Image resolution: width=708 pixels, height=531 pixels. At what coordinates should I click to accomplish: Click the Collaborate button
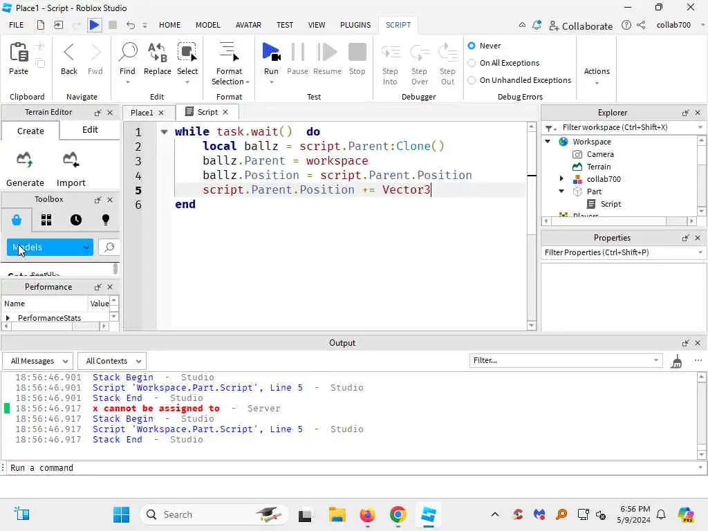[581, 26]
